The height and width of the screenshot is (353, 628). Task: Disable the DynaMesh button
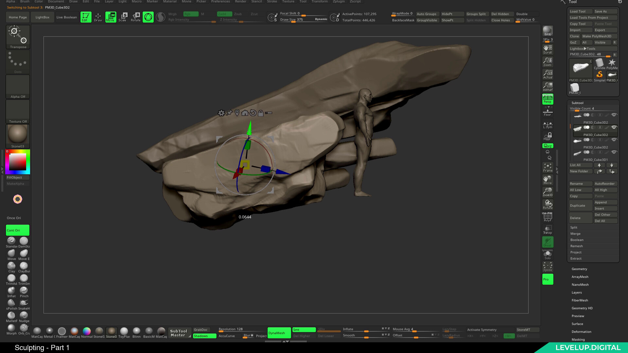click(279, 333)
